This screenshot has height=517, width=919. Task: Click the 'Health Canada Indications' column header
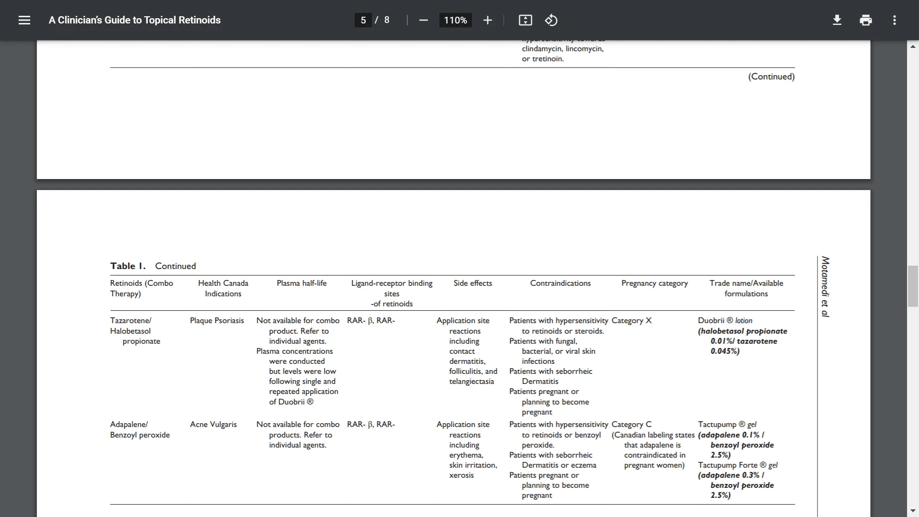click(x=223, y=288)
